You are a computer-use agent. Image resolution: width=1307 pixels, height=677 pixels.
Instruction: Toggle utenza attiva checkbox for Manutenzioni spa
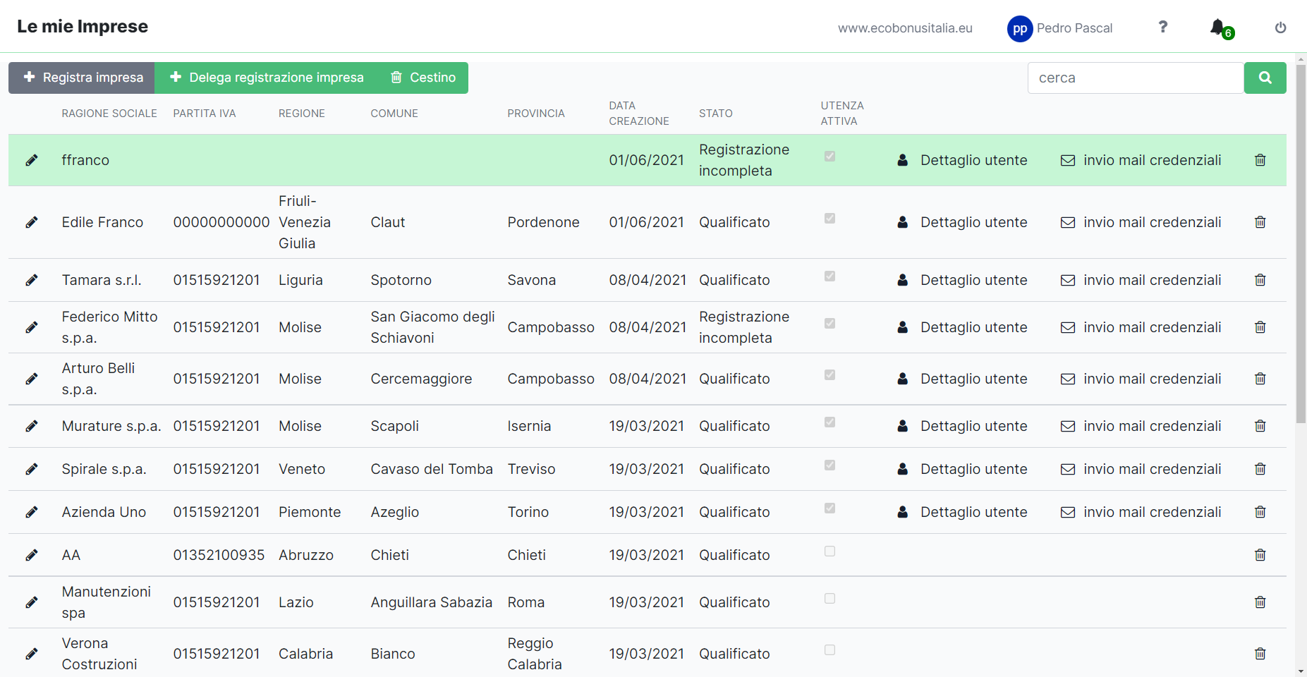pyautogui.click(x=830, y=599)
